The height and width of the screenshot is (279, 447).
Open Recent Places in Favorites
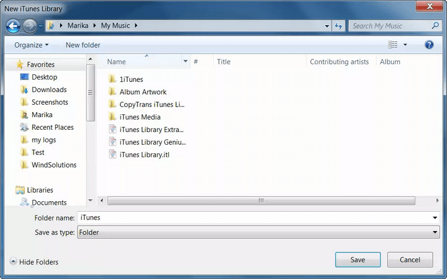(53, 127)
